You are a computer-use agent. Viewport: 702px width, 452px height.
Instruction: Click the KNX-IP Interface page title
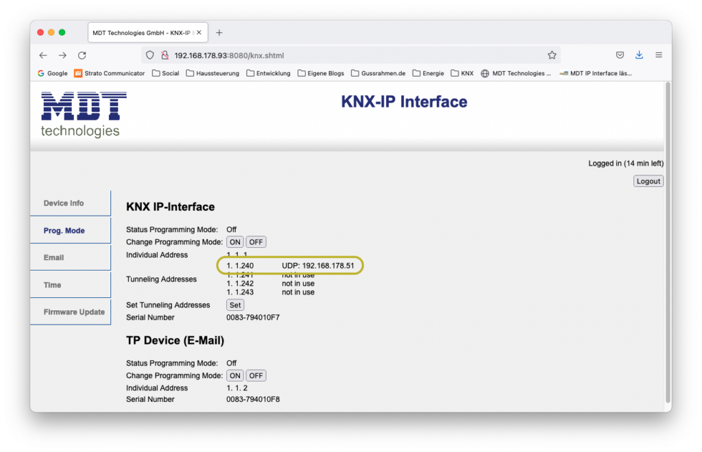pyautogui.click(x=404, y=101)
